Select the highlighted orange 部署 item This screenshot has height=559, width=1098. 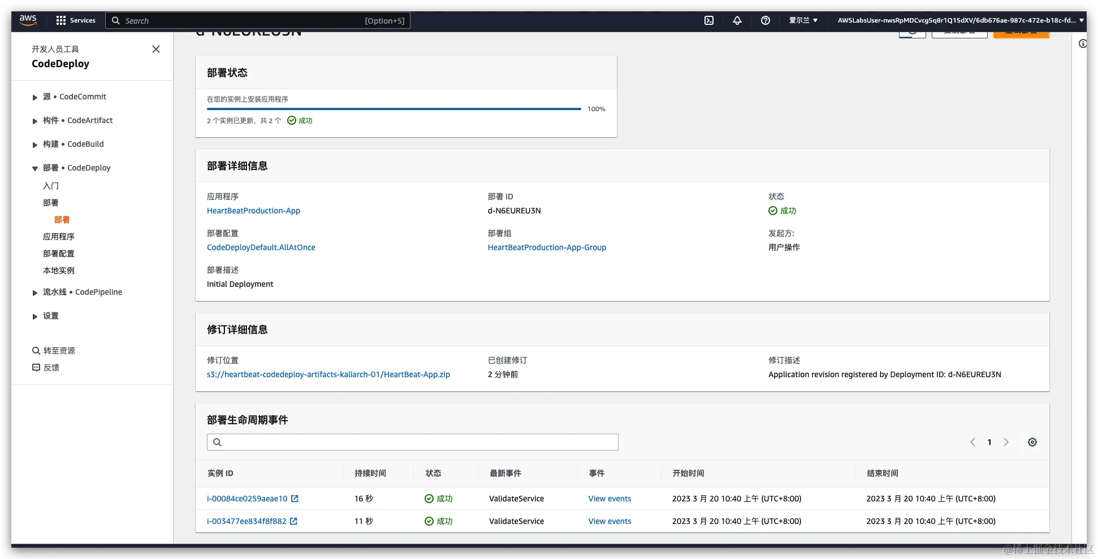pos(62,220)
